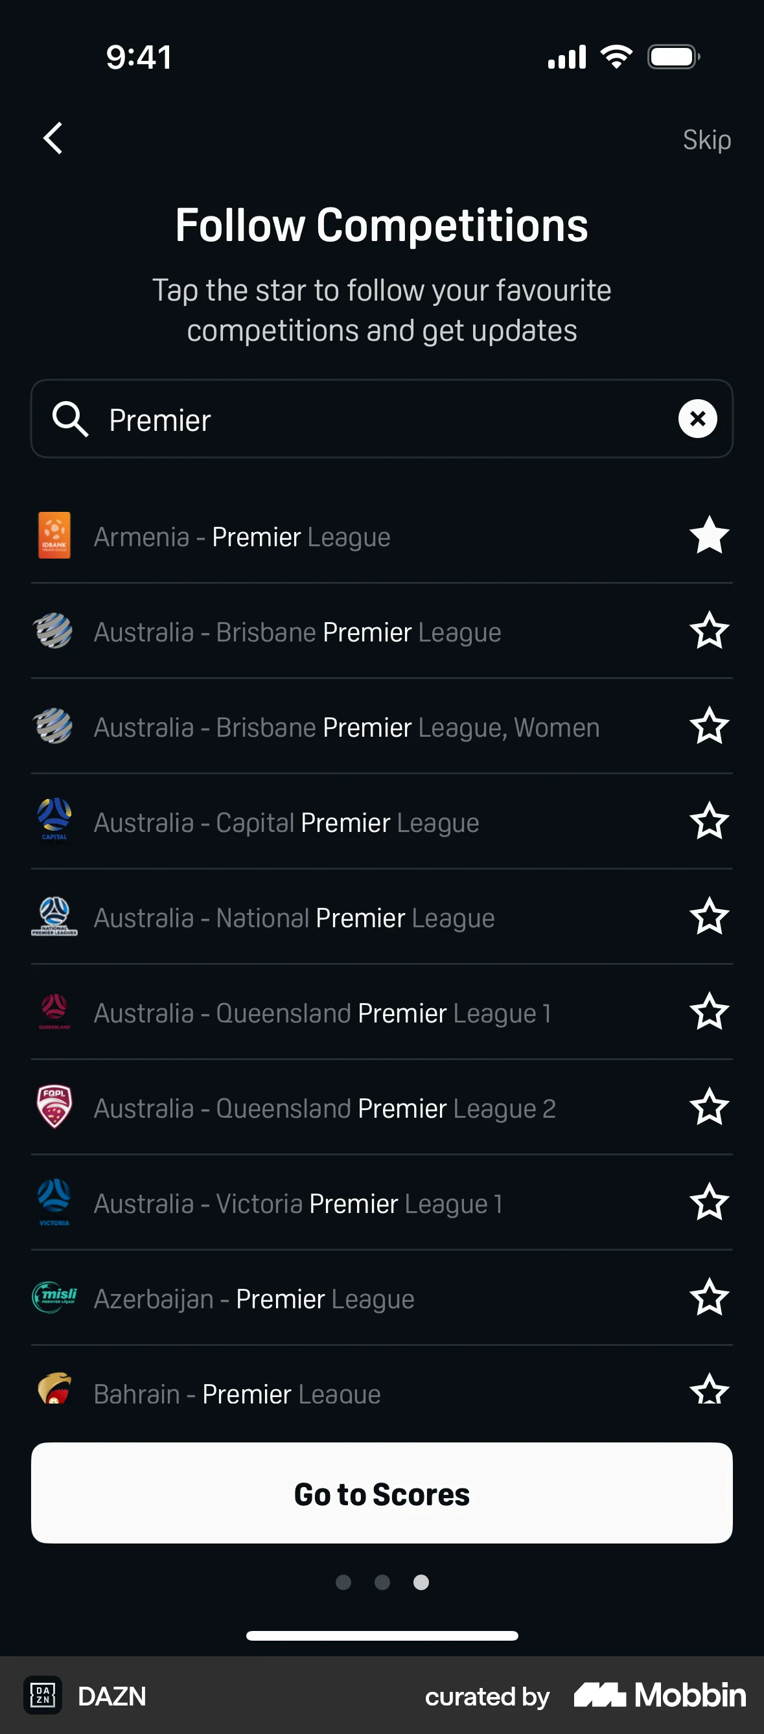Tap the Victoria Premier League 1 logo
The image size is (764, 1734).
[54, 1201]
